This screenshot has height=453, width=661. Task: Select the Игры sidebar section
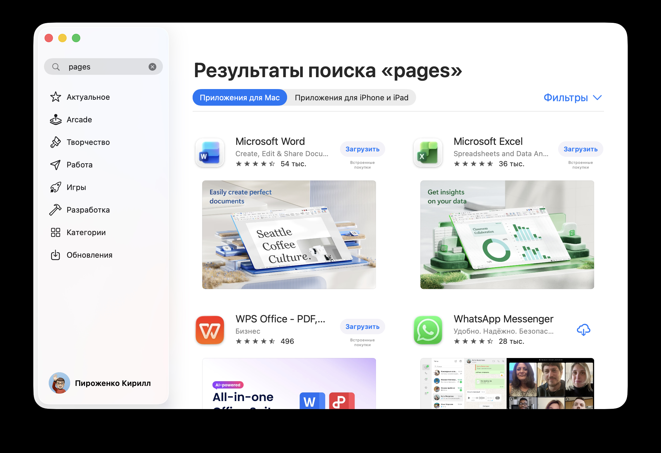click(x=76, y=187)
